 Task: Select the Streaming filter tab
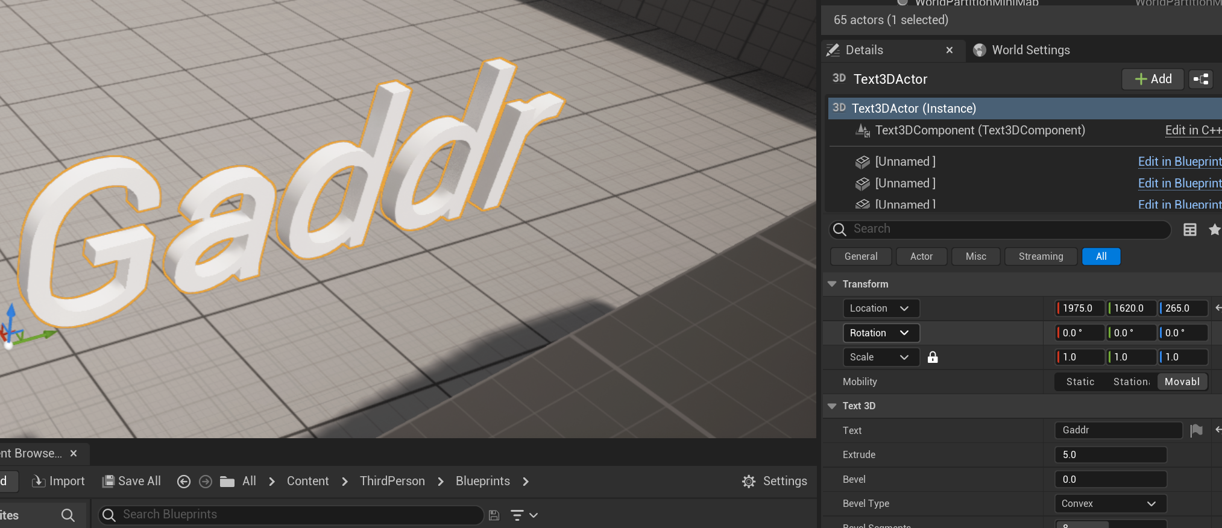(x=1041, y=256)
